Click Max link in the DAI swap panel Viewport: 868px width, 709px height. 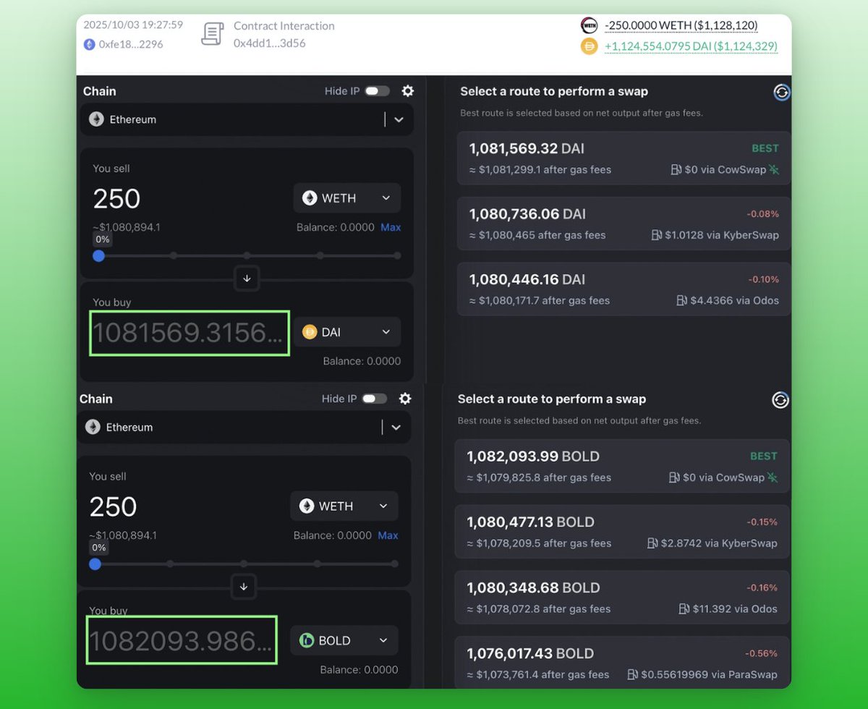coord(391,227)
